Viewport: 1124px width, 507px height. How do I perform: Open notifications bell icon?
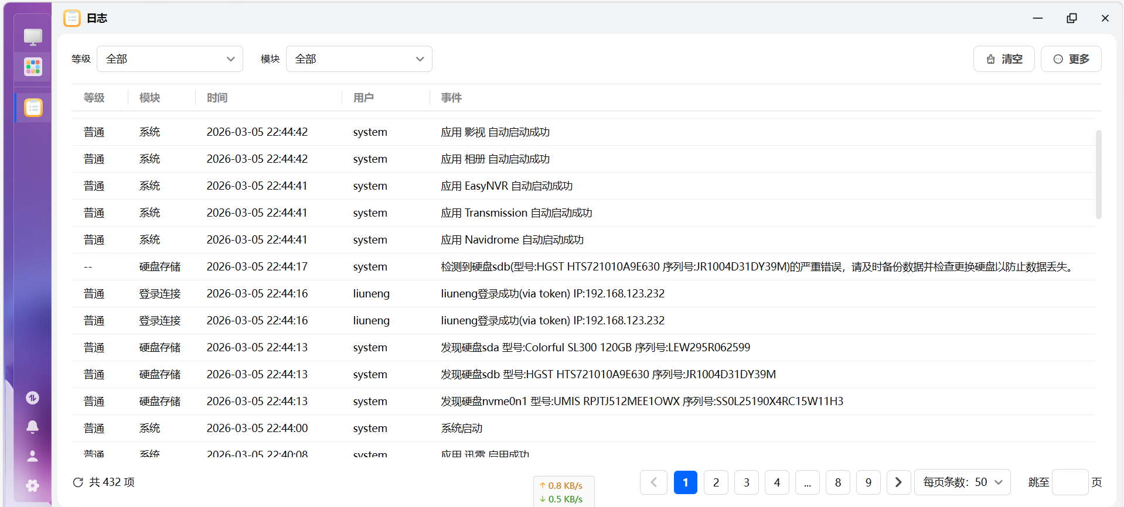(x=32, y=427)
